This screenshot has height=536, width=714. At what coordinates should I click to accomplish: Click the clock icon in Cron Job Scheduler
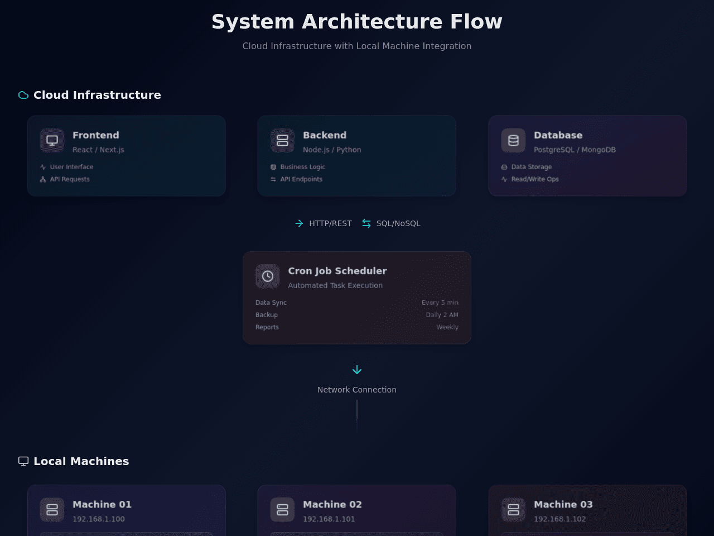[268, 276]
